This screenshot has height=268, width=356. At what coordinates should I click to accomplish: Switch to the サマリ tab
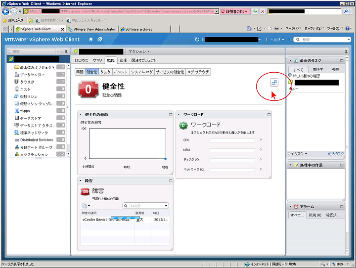click(97, 60)
